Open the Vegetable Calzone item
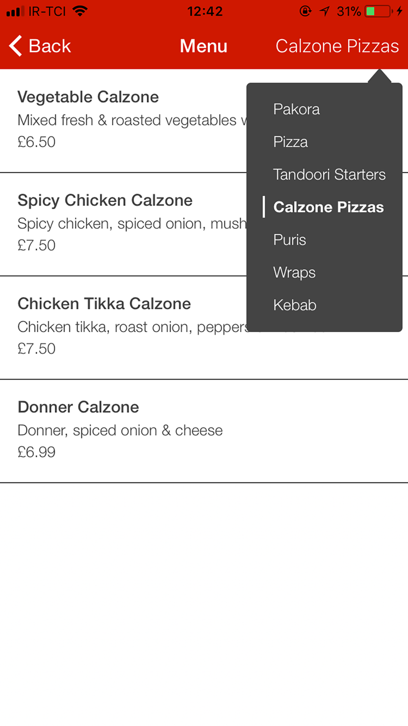The width and height of the screenshot is (408, 726). pos(123,121)
